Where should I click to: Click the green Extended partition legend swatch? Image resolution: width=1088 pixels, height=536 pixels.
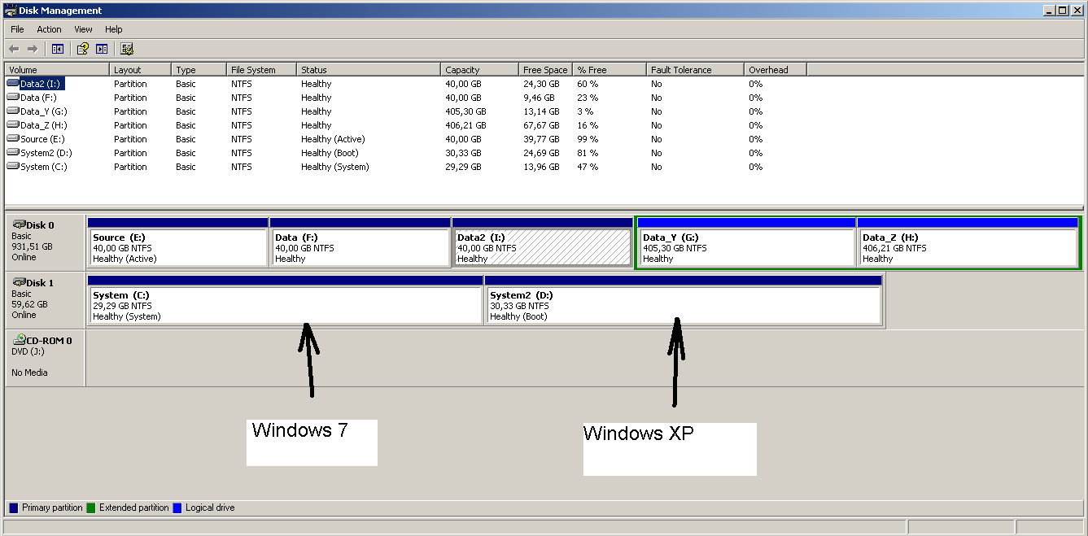[x=92, y=508]
